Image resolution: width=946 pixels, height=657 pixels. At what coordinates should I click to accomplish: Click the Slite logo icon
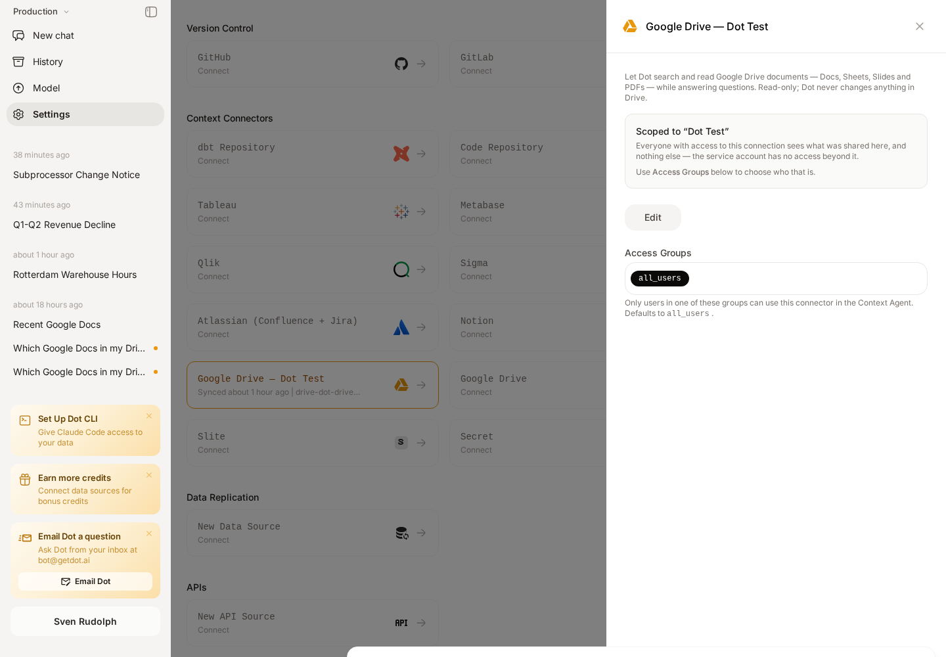tap(401, 443)
